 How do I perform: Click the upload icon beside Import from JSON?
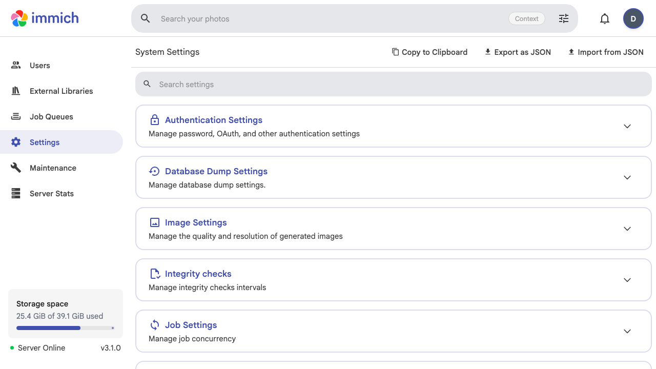pos(571,52)
